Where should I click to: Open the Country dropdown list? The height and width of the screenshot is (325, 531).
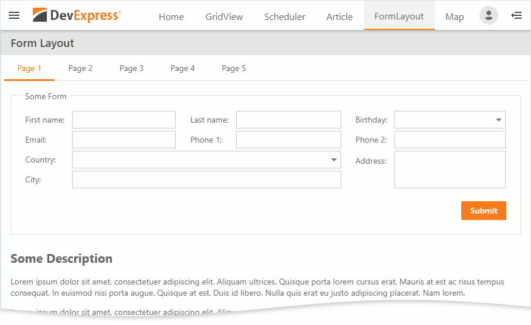pos(334,160)
